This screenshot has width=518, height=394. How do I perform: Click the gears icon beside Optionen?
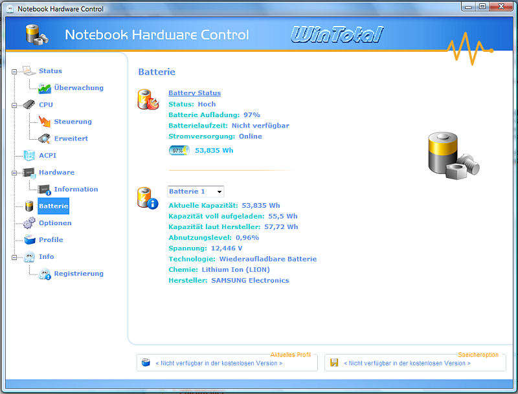point(29,223)
